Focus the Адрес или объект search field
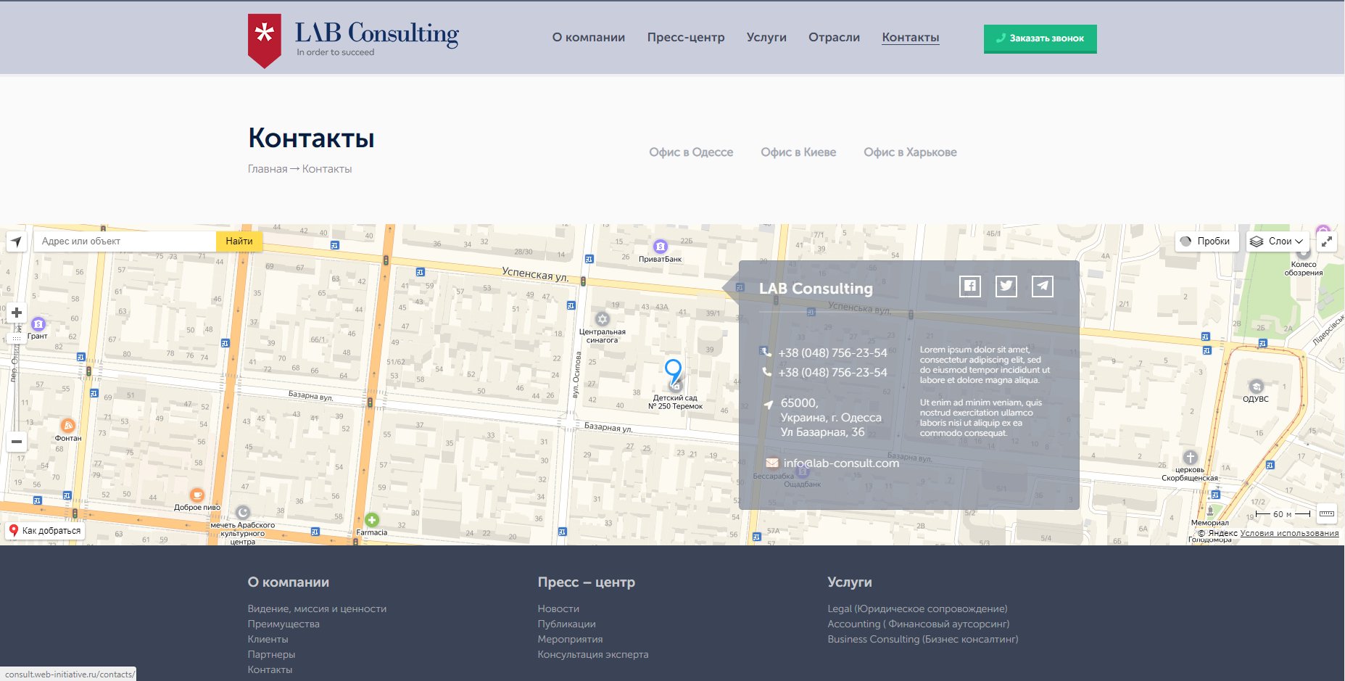Screen dimensions: 1345x681 click(125, 242)
